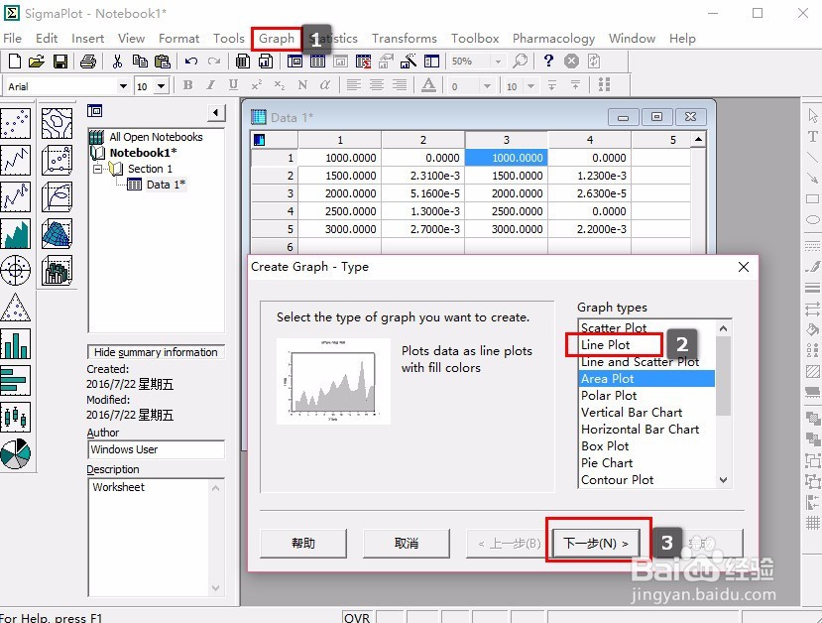Open the Transforms menu
This screenshot has width=822, height=623.
click(x=405, y=39)
